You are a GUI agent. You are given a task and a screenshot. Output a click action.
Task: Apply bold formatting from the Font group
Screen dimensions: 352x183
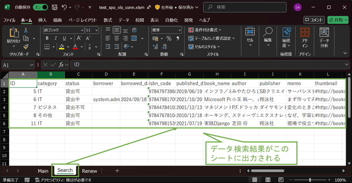[47, 38]
